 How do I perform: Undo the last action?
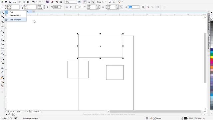[x=33, y=2]
